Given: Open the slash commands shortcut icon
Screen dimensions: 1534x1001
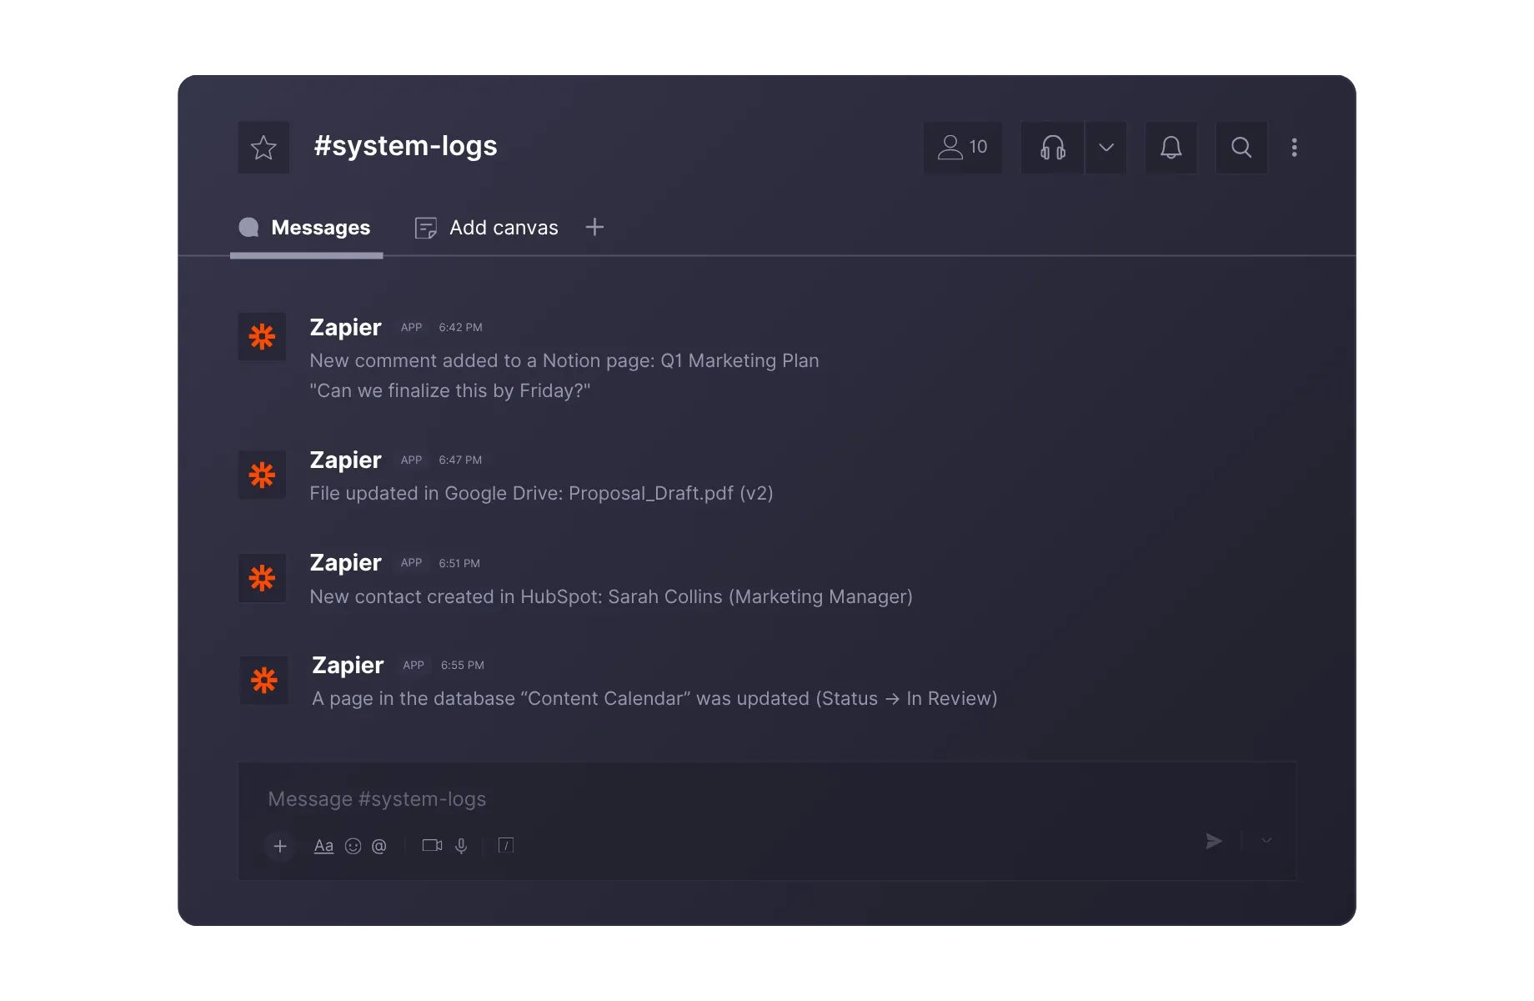Looking at the screenshot, I should (x=506, y=845).
